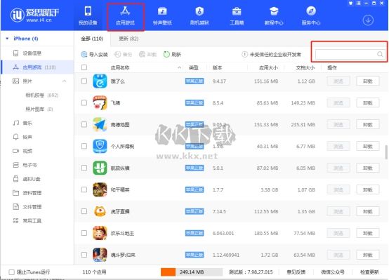This screenshot has height=280, width=389.
Task: Click the 饿了么 app icon
Action: [x=100, y=81]
